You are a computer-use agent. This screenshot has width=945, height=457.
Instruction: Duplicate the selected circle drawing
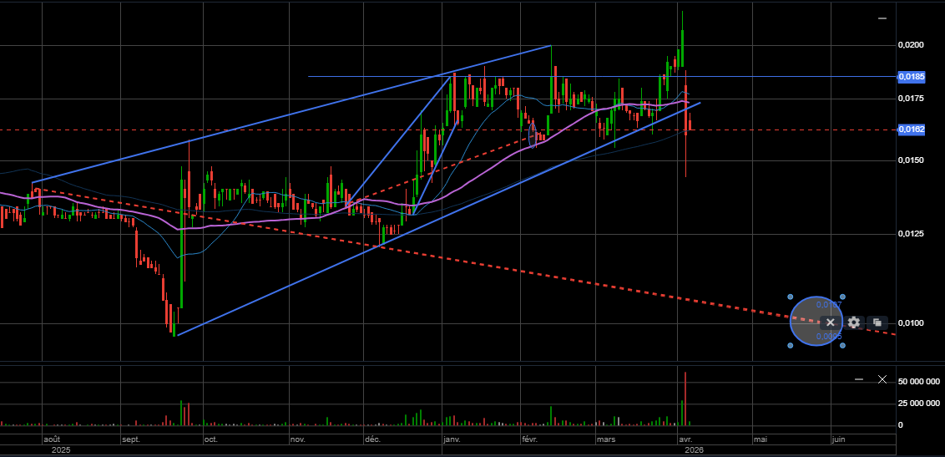point(877,322)
